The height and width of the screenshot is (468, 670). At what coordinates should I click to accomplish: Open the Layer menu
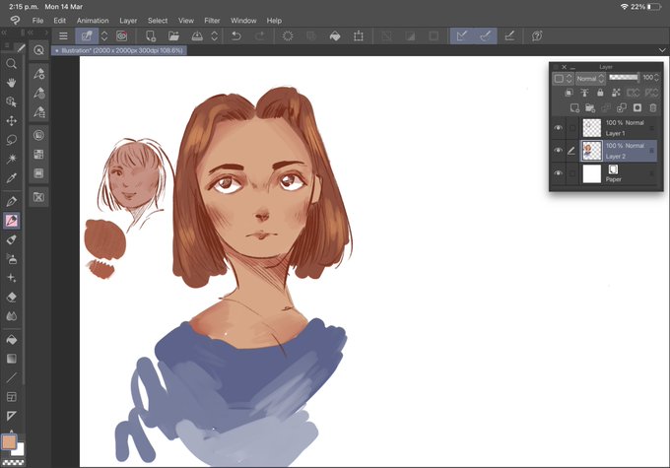128,21
